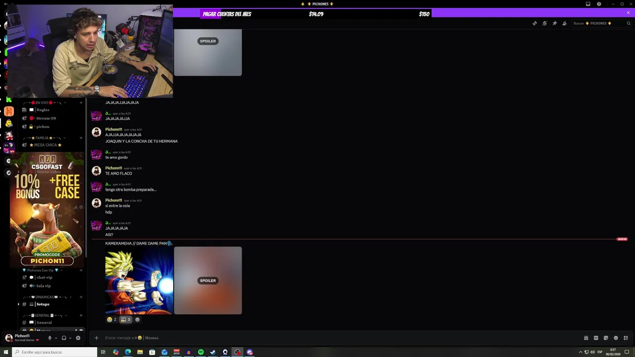
Task: Show pinned messages pin icon
Action: pos(554,23)
